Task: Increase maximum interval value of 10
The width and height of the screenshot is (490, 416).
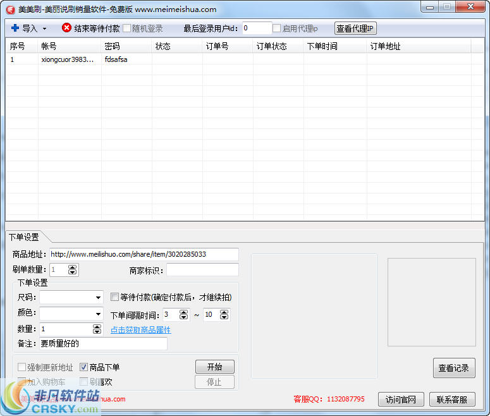Action: (x=224, y=312)
